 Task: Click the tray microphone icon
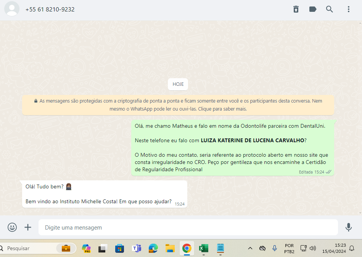point(275,248)
